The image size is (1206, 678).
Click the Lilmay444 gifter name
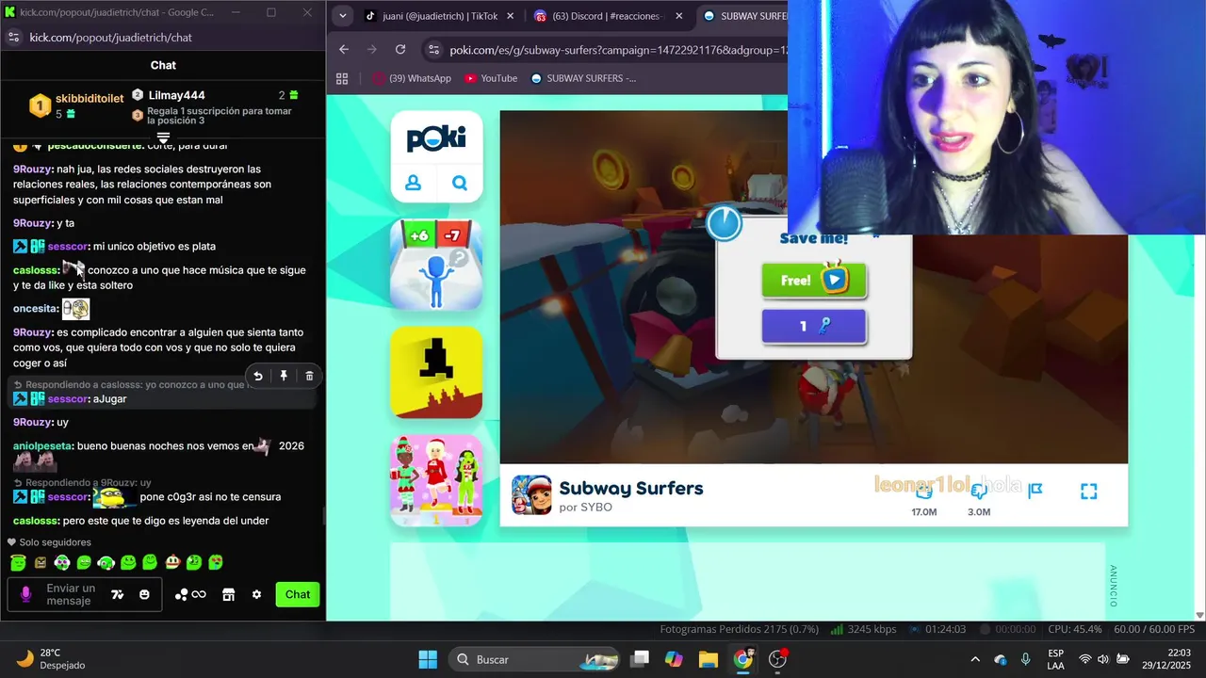point(176,95)
